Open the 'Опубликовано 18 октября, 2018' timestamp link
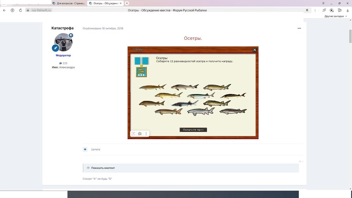352x198 pixels. point(103,28)
